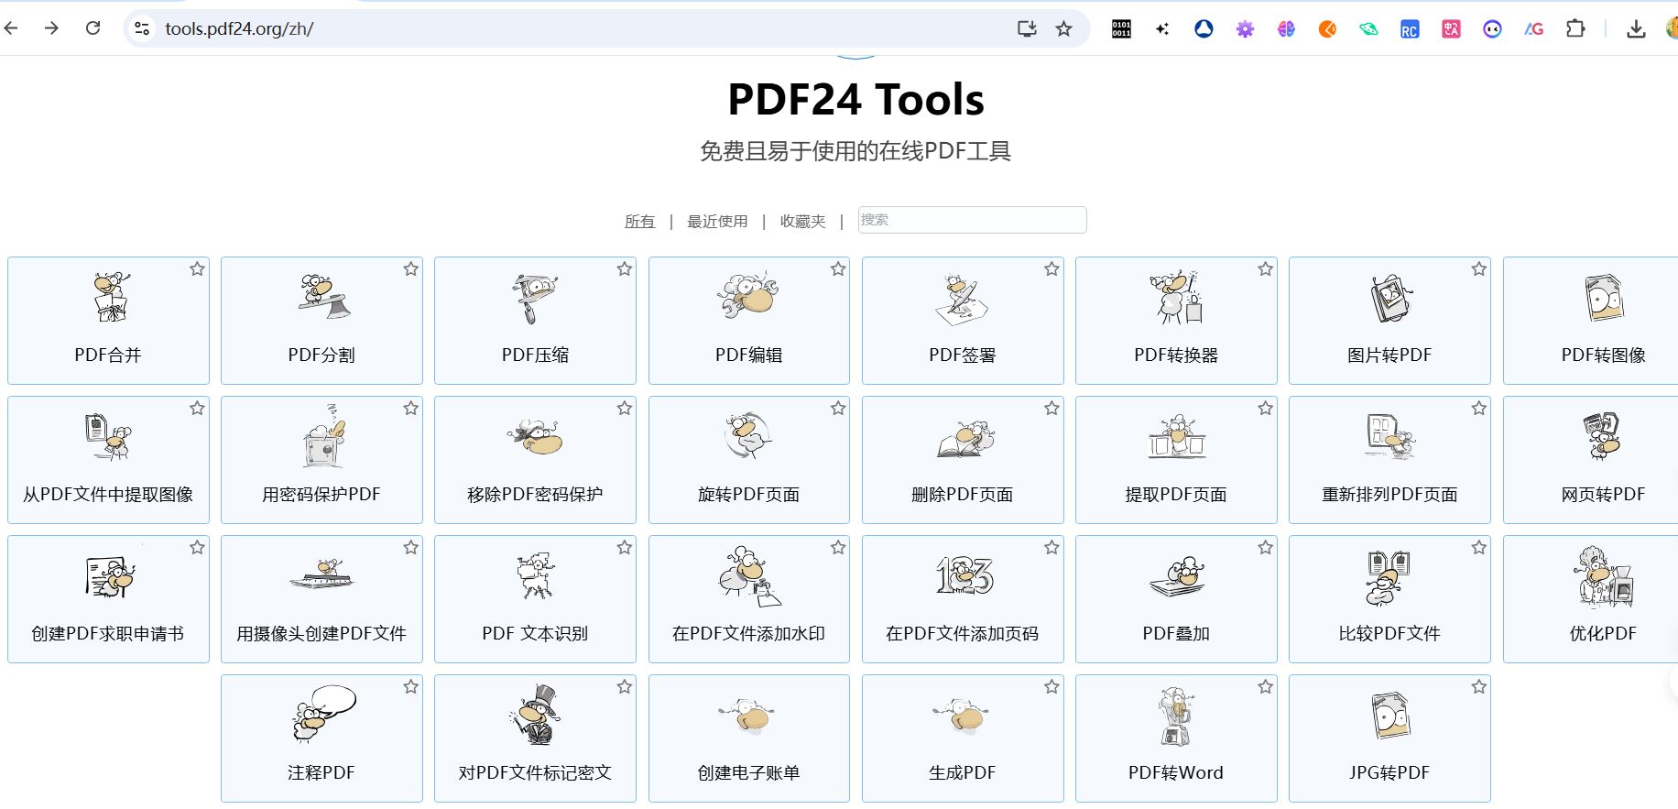
Task: Open the 比较PDF文件 tool icon
Action: [1388, 577]
